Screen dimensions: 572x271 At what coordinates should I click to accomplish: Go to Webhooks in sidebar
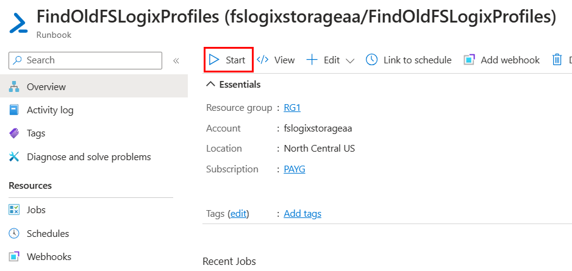pyautogui.click(x=49, y=257)
